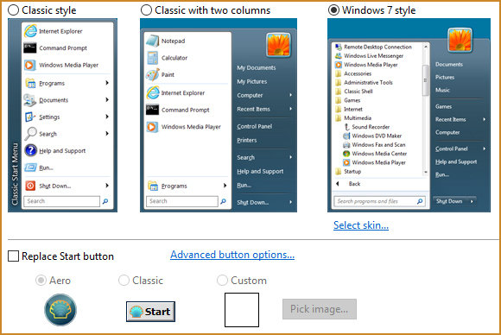Click Remote Desktop Connection icon in Windows 7 preview
This screenshot has width=501, height=335.
338,47
